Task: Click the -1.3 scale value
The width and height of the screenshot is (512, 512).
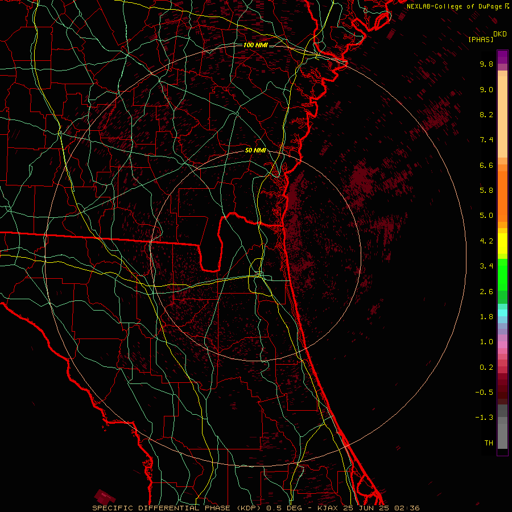Action: [x=484, y=418]
